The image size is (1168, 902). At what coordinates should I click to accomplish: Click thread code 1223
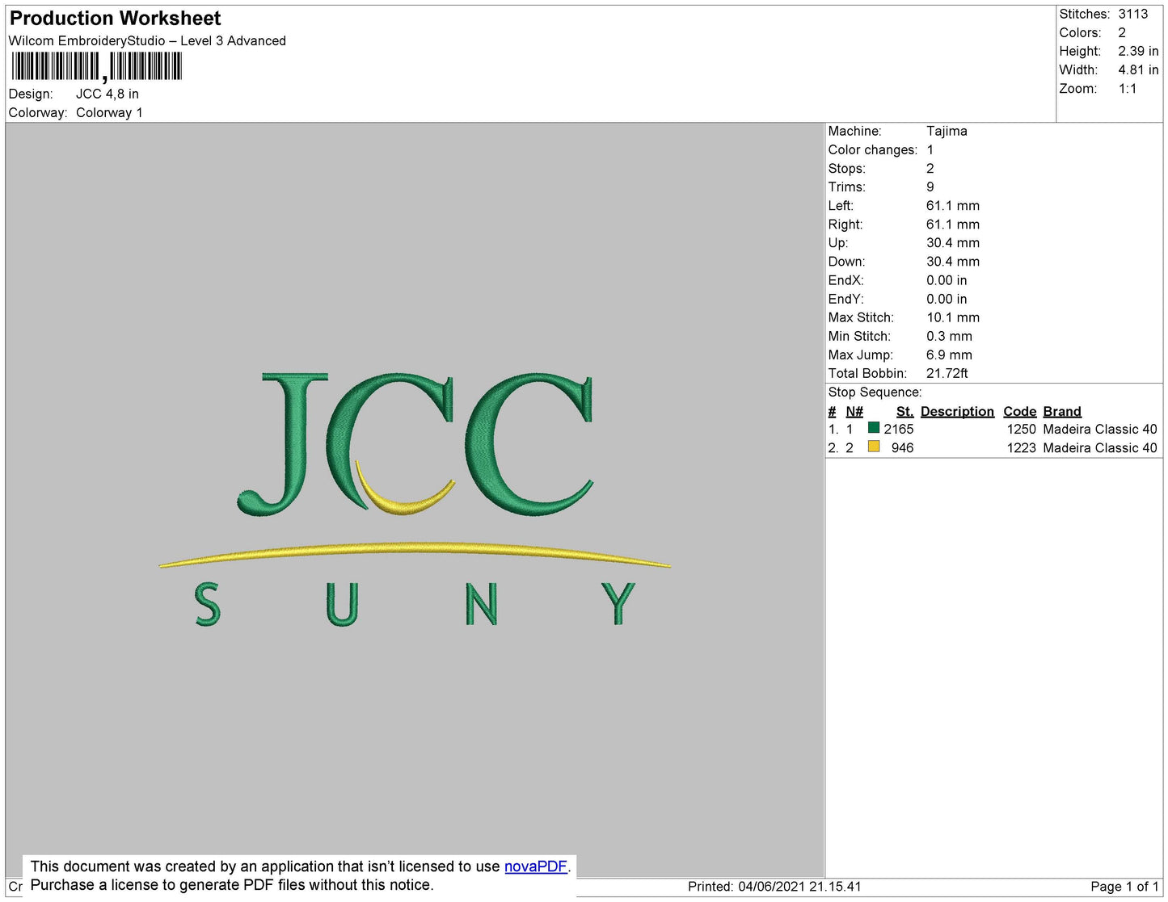click(1021, 447)
